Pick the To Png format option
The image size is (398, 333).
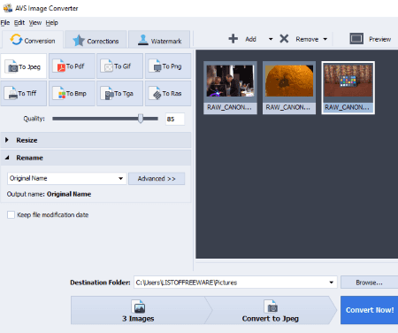point(168,66)
